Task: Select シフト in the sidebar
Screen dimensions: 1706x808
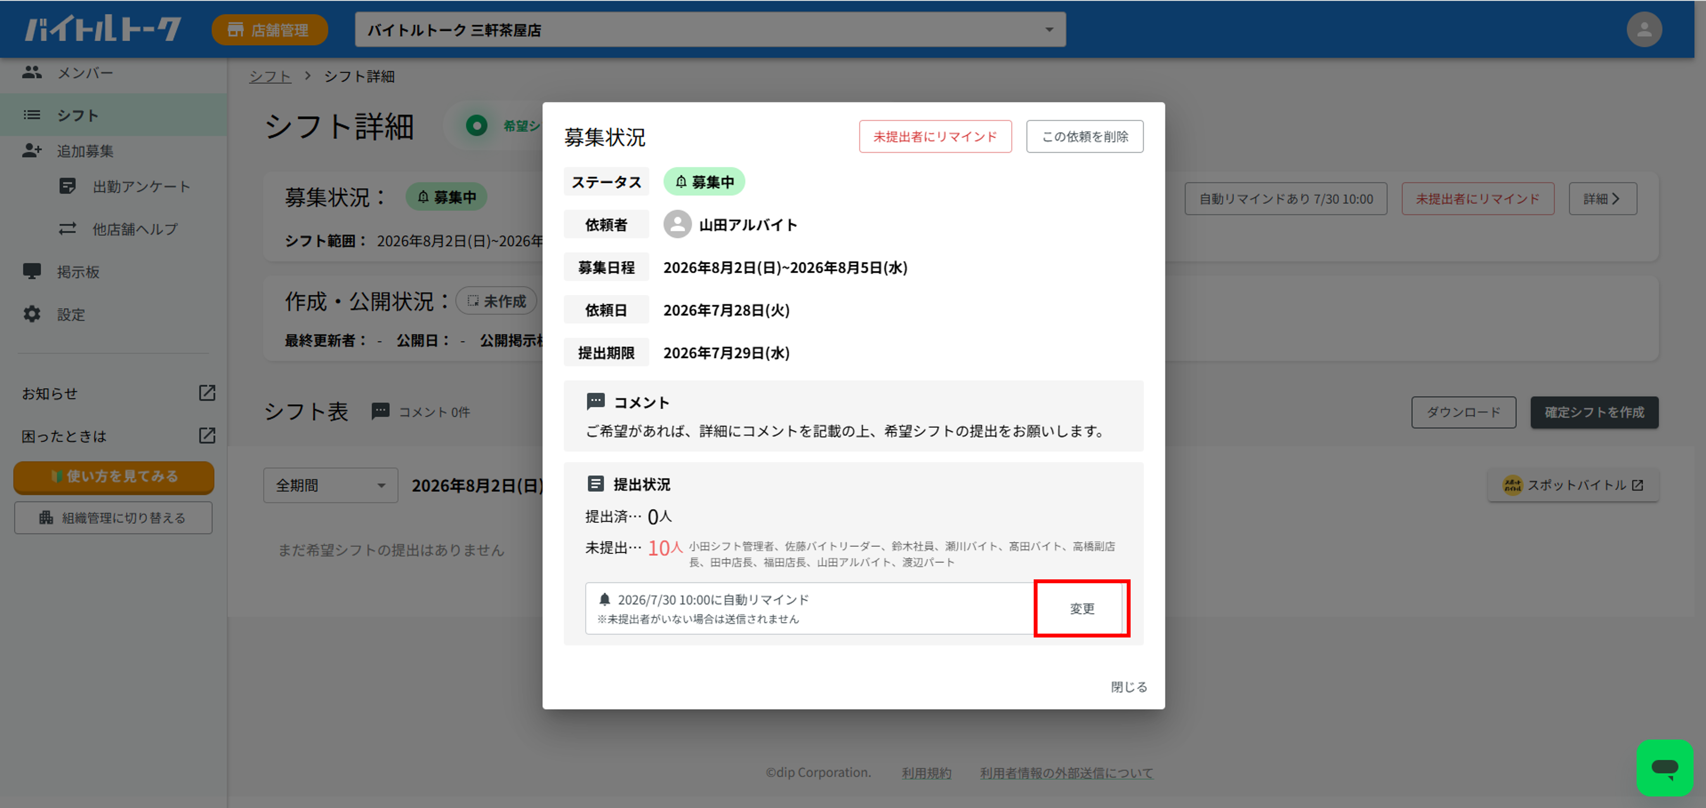Action: (113, 115)
